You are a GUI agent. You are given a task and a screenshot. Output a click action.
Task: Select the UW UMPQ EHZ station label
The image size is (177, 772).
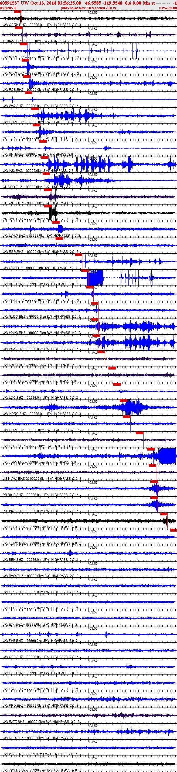42,543
